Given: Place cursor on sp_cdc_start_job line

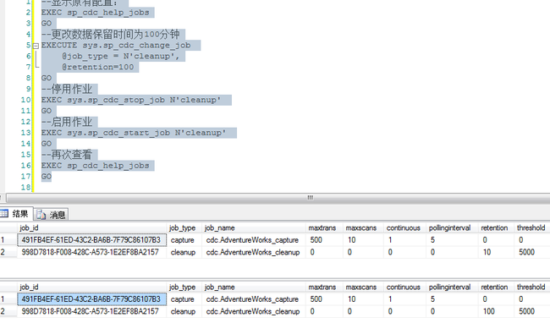Looking at the screenshot, I should coord(134,133).
